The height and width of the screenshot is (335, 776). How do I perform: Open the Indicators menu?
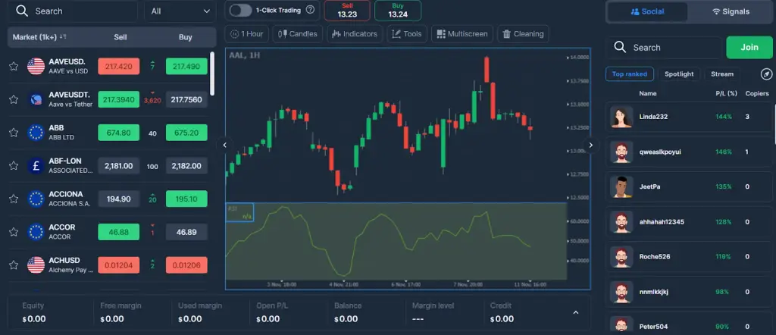click(x=355, y=33)
